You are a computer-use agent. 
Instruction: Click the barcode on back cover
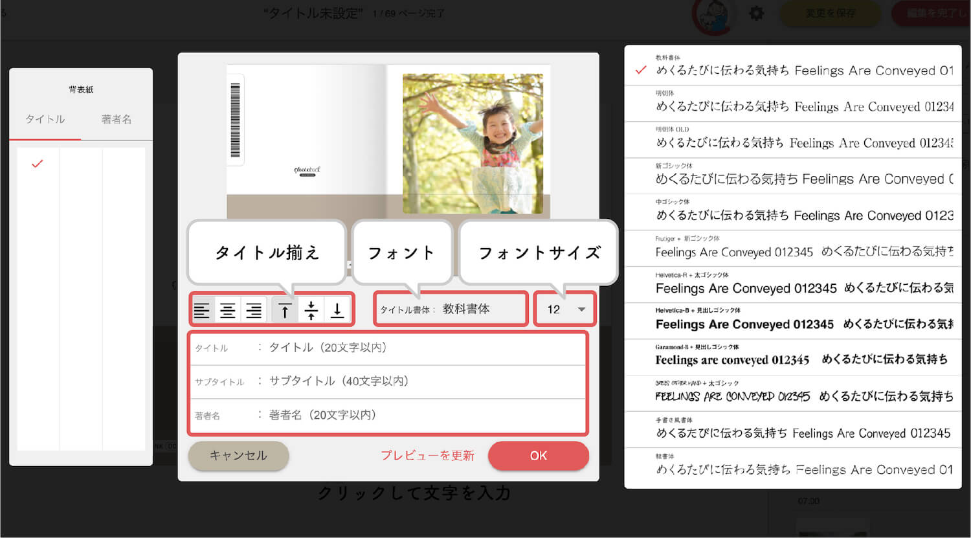[x=235, y=120]
